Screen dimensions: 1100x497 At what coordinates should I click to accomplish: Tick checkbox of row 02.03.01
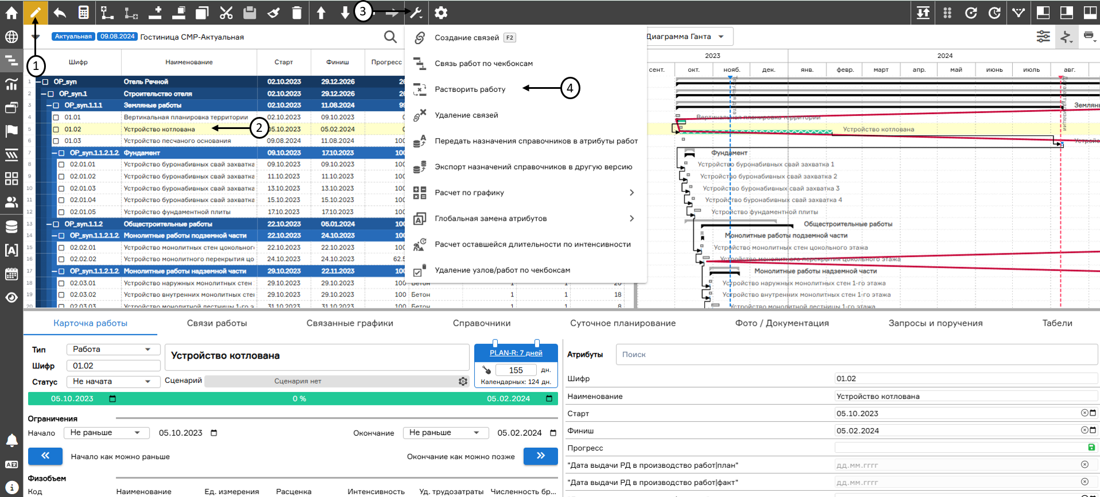62,283
